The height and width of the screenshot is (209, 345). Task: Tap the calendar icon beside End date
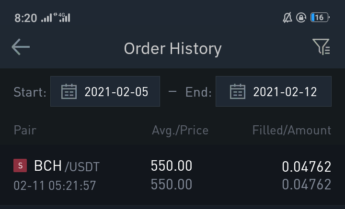[x=238, y=91]
